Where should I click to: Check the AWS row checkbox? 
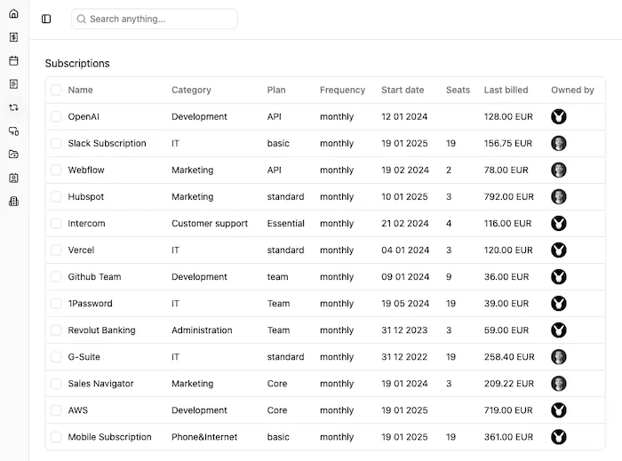point(56,410)
